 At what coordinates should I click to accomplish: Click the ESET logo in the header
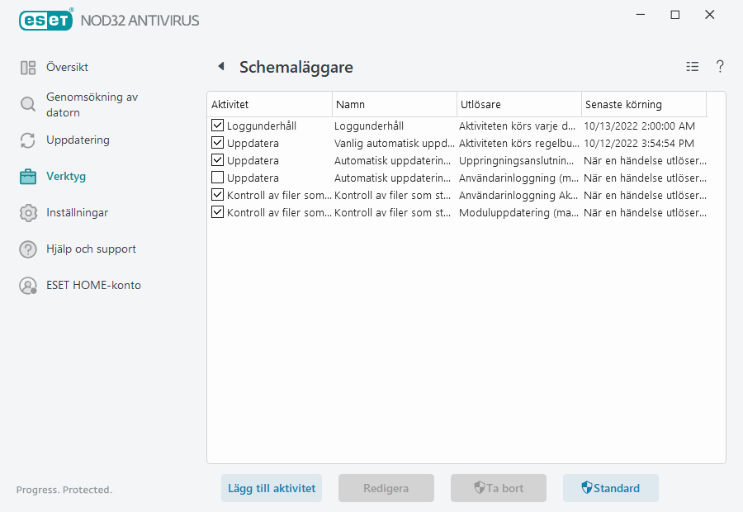point(45,20)
